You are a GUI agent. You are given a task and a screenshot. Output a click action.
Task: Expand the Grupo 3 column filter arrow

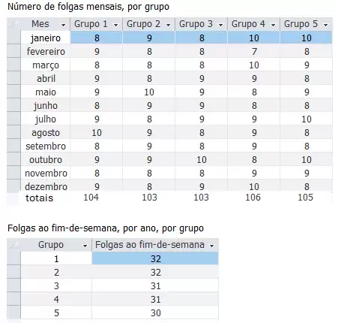tap(220, 25)
